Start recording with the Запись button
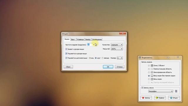 click(146, 98)
